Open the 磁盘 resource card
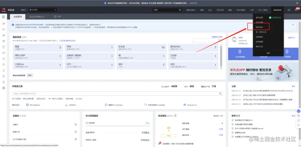Image resolution: width=301 pixels, height=147 pixels. tap(38, 48)
